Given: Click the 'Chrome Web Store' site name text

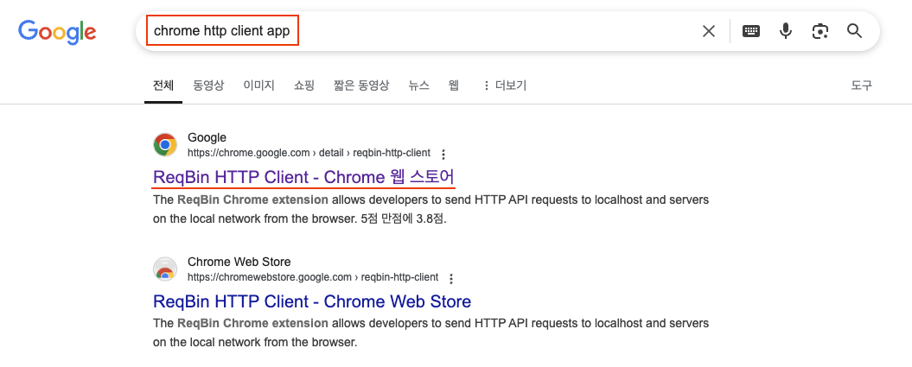Looking at the screenshot, I should point(239,262).
